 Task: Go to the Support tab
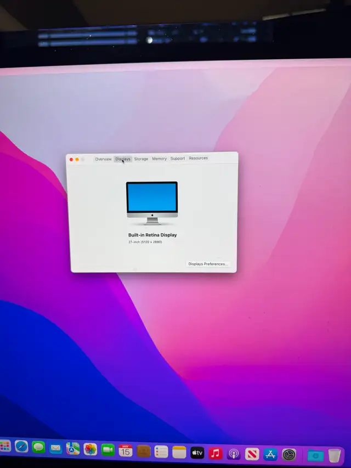(x=178, y=158)
